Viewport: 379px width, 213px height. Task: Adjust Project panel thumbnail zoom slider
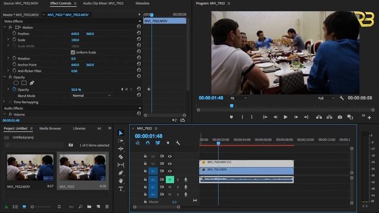pos(33,207)
